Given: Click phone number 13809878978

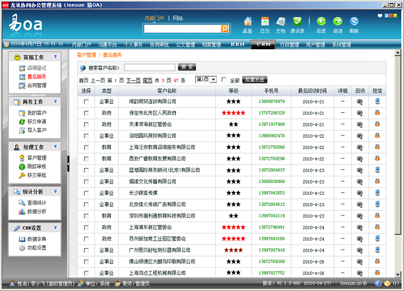Looking at the screenshot, I should pyautogui.click(x=272, y=102).
